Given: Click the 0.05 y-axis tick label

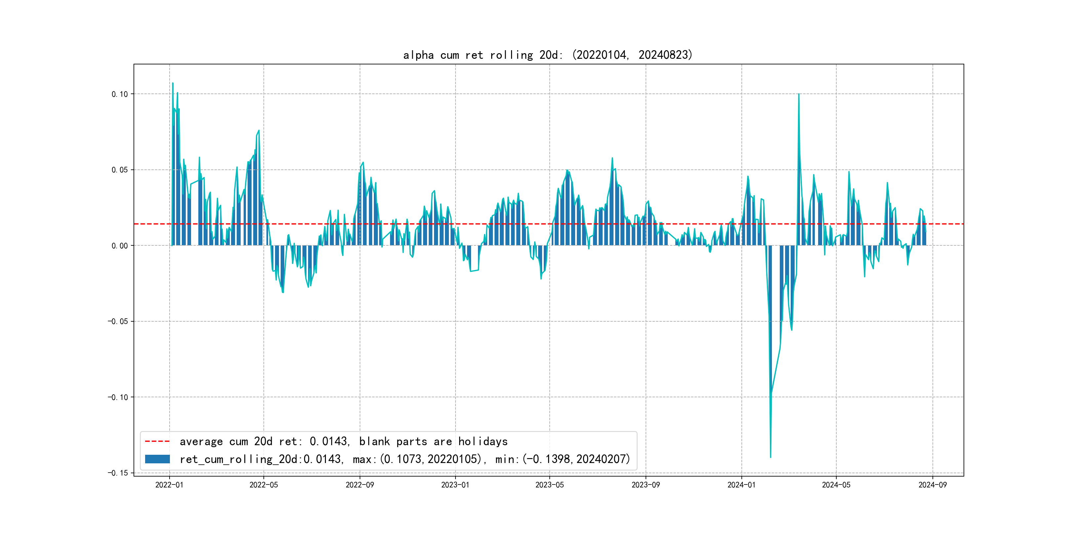Looking at the screenshot, I should [119, 170].
